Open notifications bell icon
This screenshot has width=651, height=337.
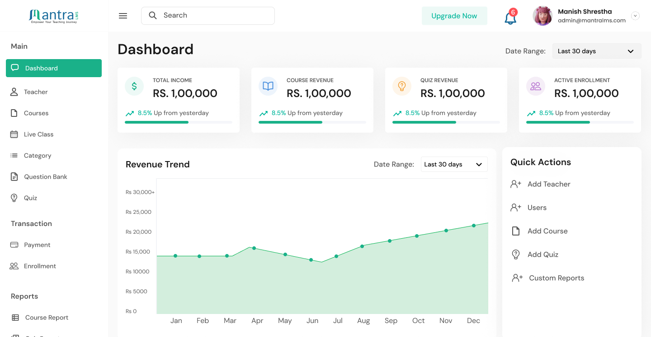[x=510, y=18]
